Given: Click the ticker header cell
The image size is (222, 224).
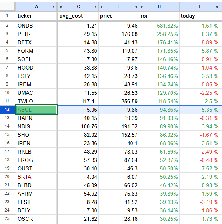Looking at the screenshot, I should click(36, 16).
